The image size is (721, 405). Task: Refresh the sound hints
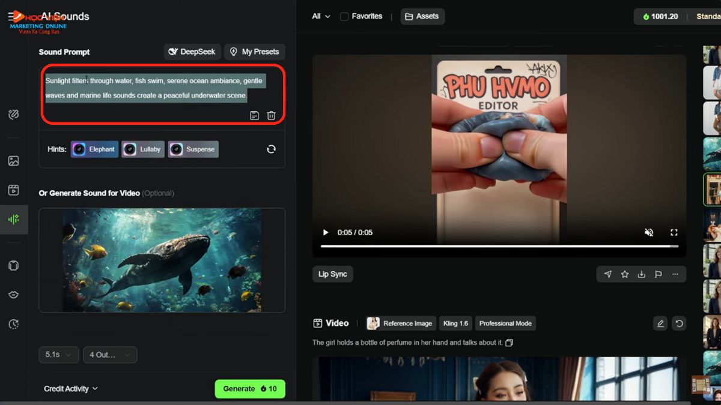(x=271, y=149)
